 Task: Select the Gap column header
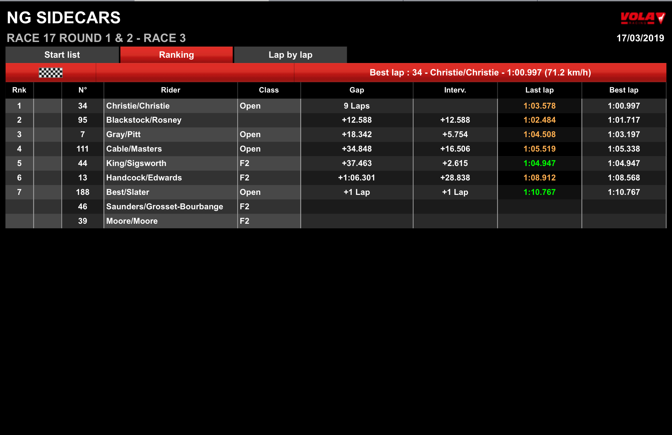(357, 90)
